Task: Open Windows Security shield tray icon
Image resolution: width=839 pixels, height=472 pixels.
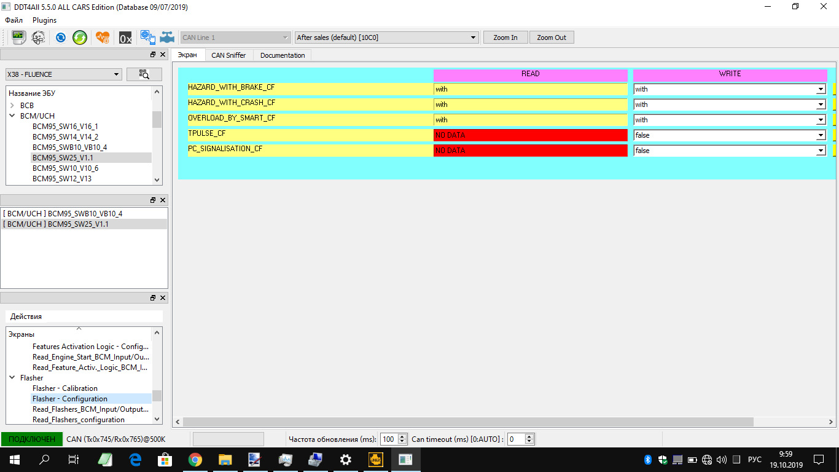Action: click(x=663, y=460)
